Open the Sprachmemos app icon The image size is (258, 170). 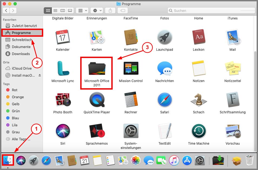coord(97,131)
